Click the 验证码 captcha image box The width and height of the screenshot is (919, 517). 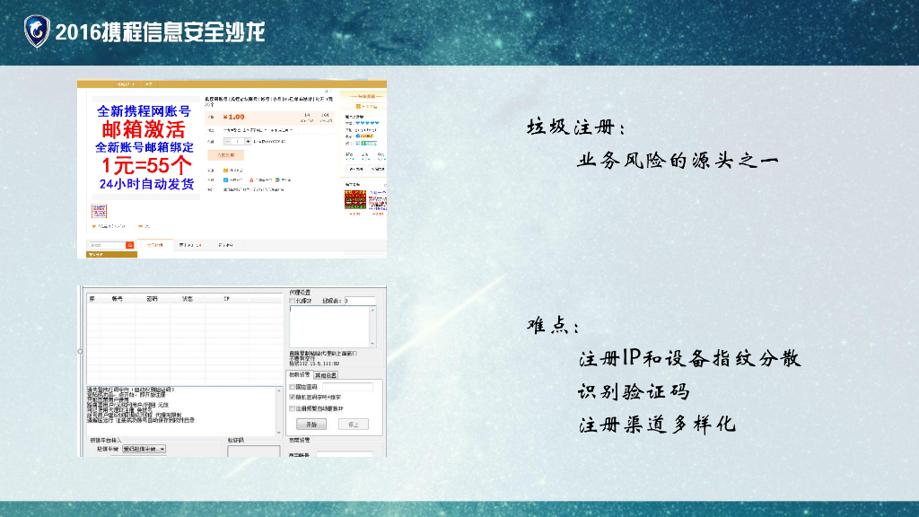coord(254,451)
